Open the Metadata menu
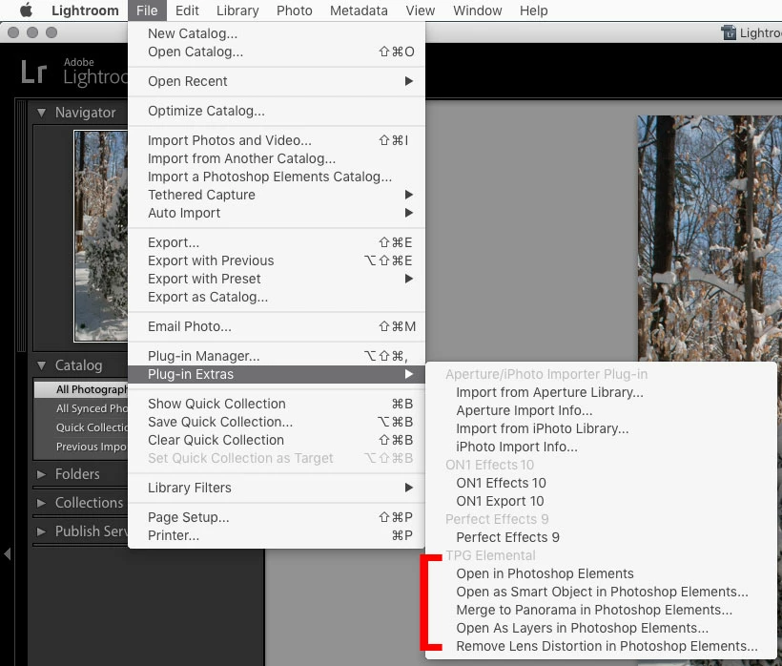Screen dimensions: 782x666 point(359,10)
